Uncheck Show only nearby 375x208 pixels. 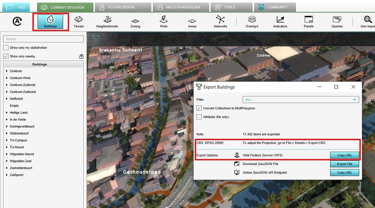point(6,56)
